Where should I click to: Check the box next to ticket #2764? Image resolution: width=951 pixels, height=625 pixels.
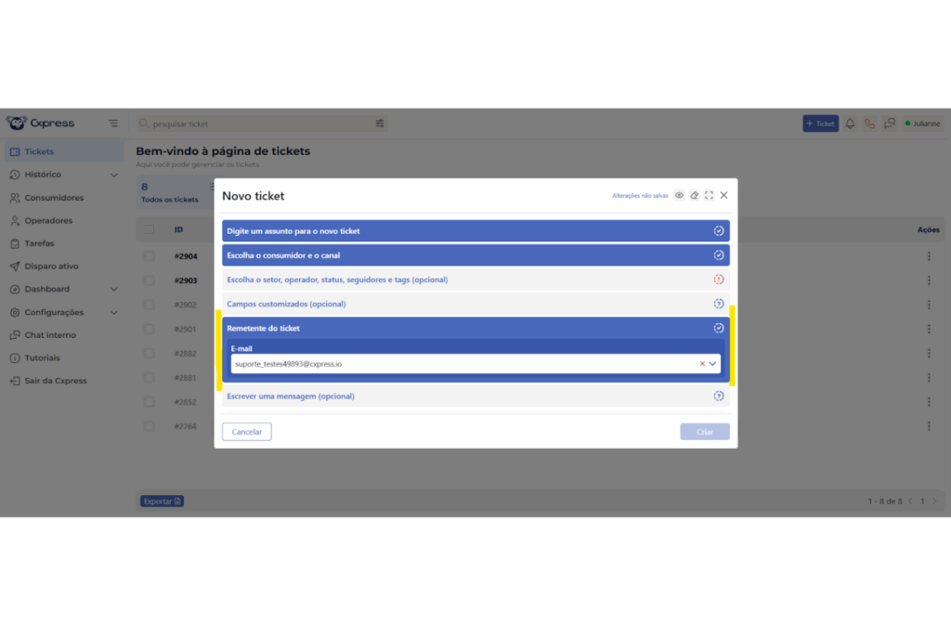tap(150, 426)
